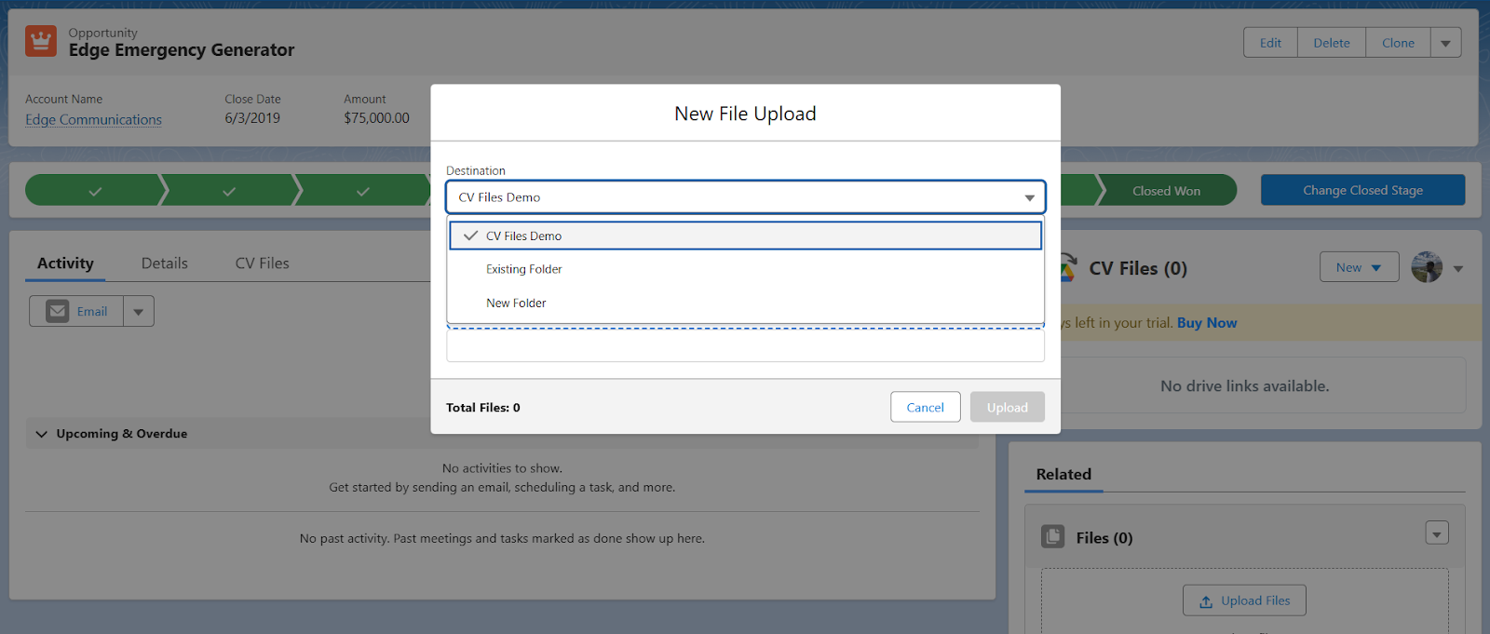Click the disabled Upload button
The image size is (1490, 634).
(1007, 407)
